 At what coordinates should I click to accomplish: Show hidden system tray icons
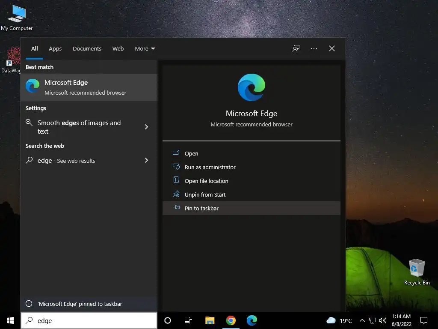(362, 320)
